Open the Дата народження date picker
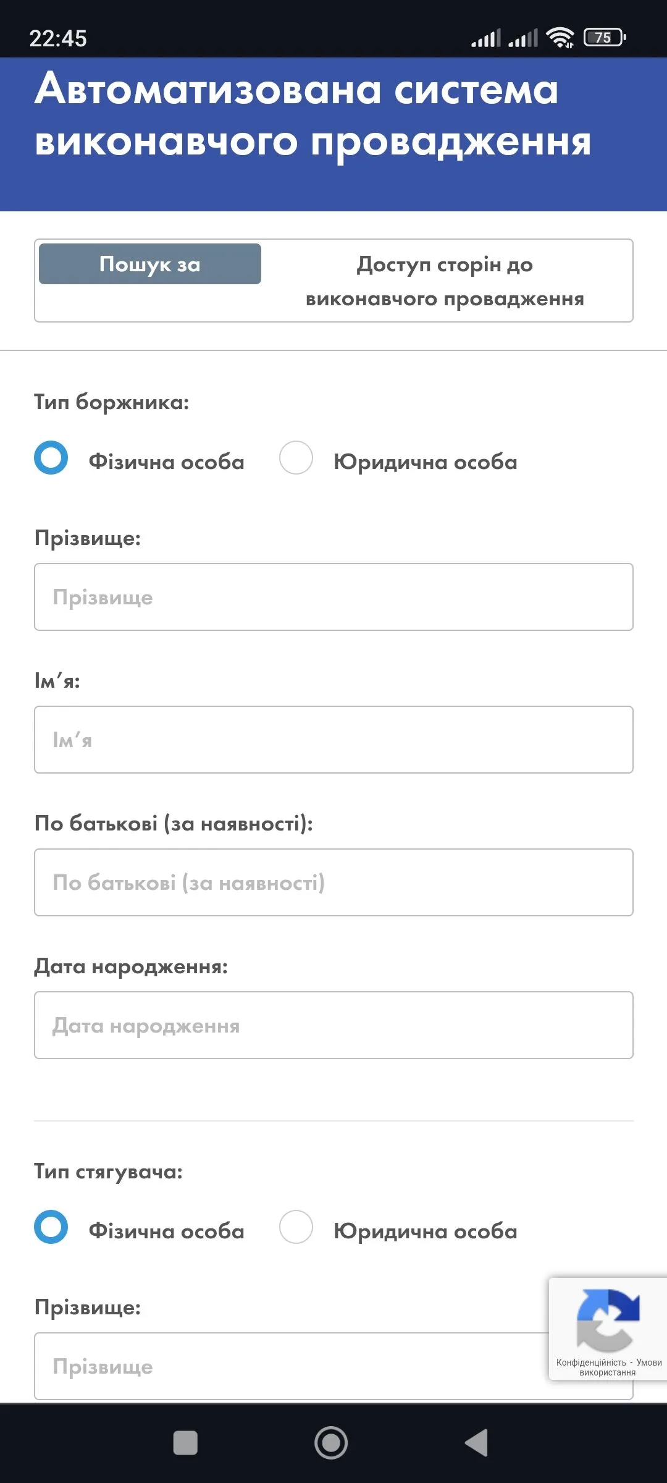 333,1025
